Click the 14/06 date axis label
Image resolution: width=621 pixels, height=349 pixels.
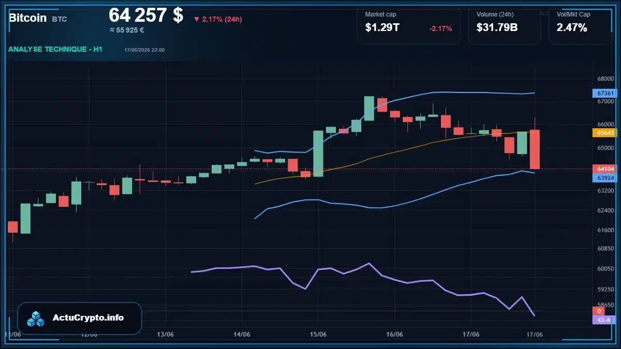[x=242, y=335]
